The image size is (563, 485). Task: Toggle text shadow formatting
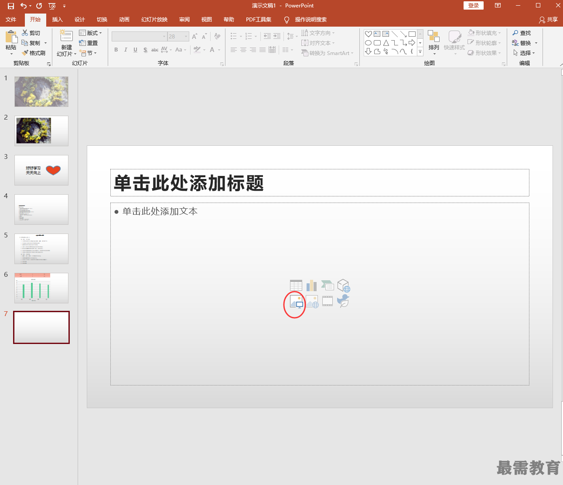tap(145, 50)
